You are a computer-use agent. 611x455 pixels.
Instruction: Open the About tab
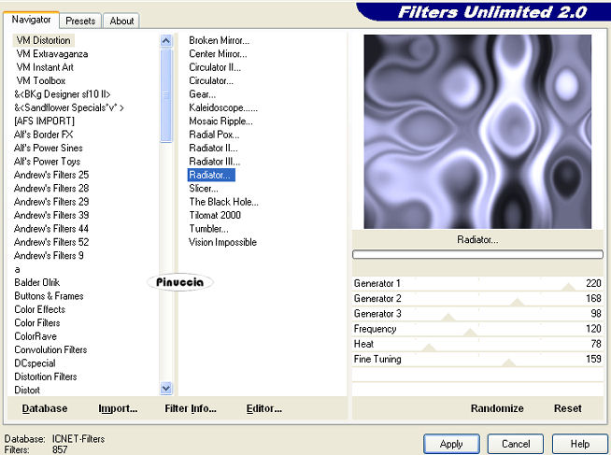[121, 21]
